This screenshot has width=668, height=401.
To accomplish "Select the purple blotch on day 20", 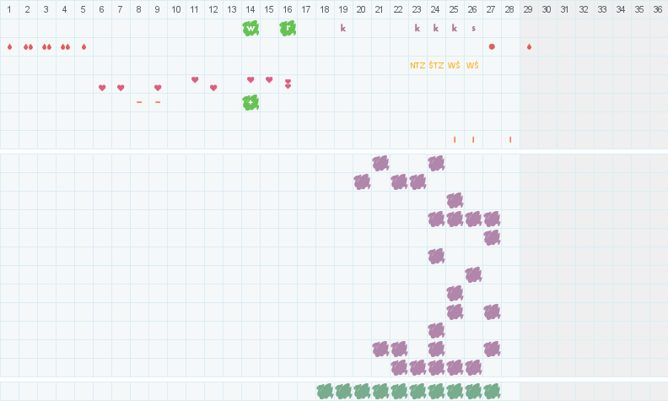I will [362, 182].
